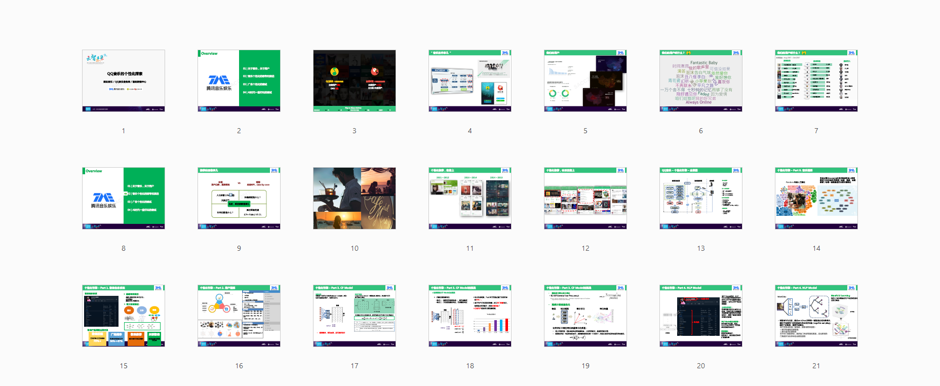Click slide 15 thumbnail

124,316
